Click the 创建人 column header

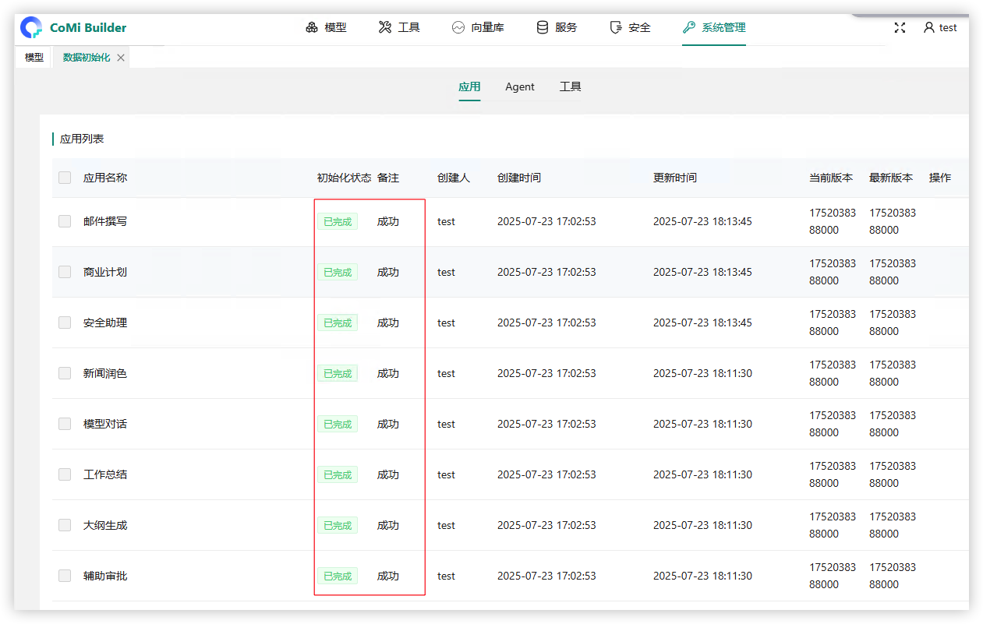[x=454, y=178]
